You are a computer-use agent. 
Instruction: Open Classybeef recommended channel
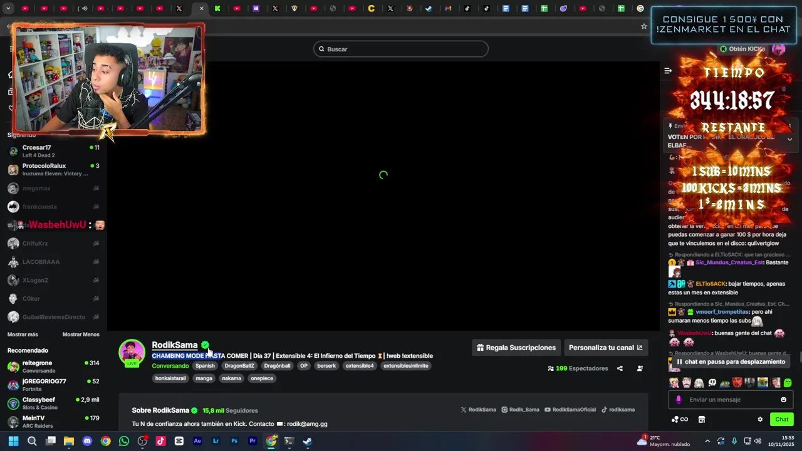point(53,403)
